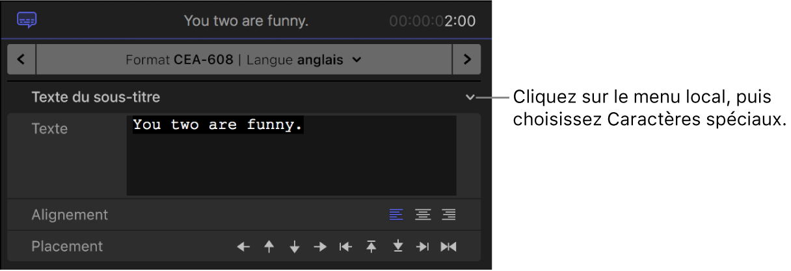Move caption right with the right arrow
791x271 pixels.
tap(320, 246)
